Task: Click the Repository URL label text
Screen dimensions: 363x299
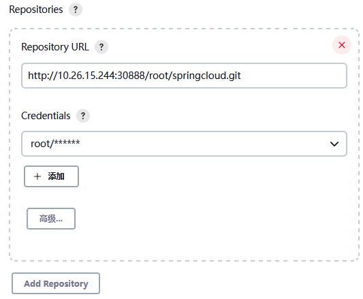Action: tap(55, 47)
